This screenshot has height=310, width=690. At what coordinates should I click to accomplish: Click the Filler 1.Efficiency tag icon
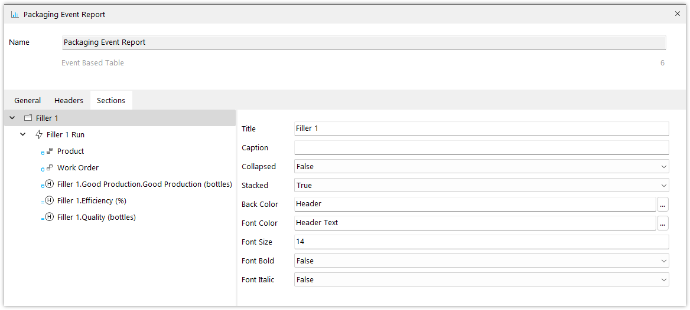point(49,200)
